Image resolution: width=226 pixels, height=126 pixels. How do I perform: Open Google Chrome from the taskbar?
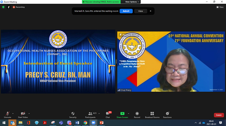pos(85,123)
